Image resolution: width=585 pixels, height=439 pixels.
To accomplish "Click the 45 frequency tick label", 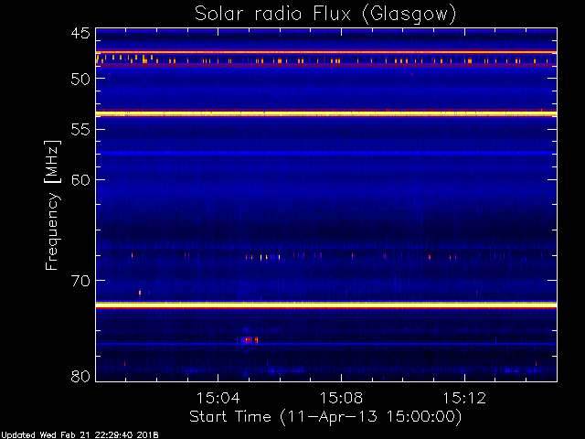I will (x=80, y=33).
